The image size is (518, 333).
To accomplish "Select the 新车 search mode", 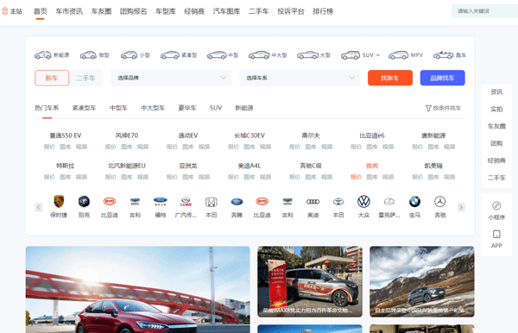I will coord(52,78).
